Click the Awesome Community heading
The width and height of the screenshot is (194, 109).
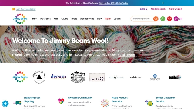pyautogui.click(x=80, y=97)
